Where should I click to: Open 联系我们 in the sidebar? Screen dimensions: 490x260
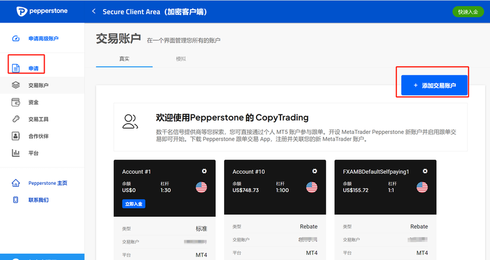38,200
